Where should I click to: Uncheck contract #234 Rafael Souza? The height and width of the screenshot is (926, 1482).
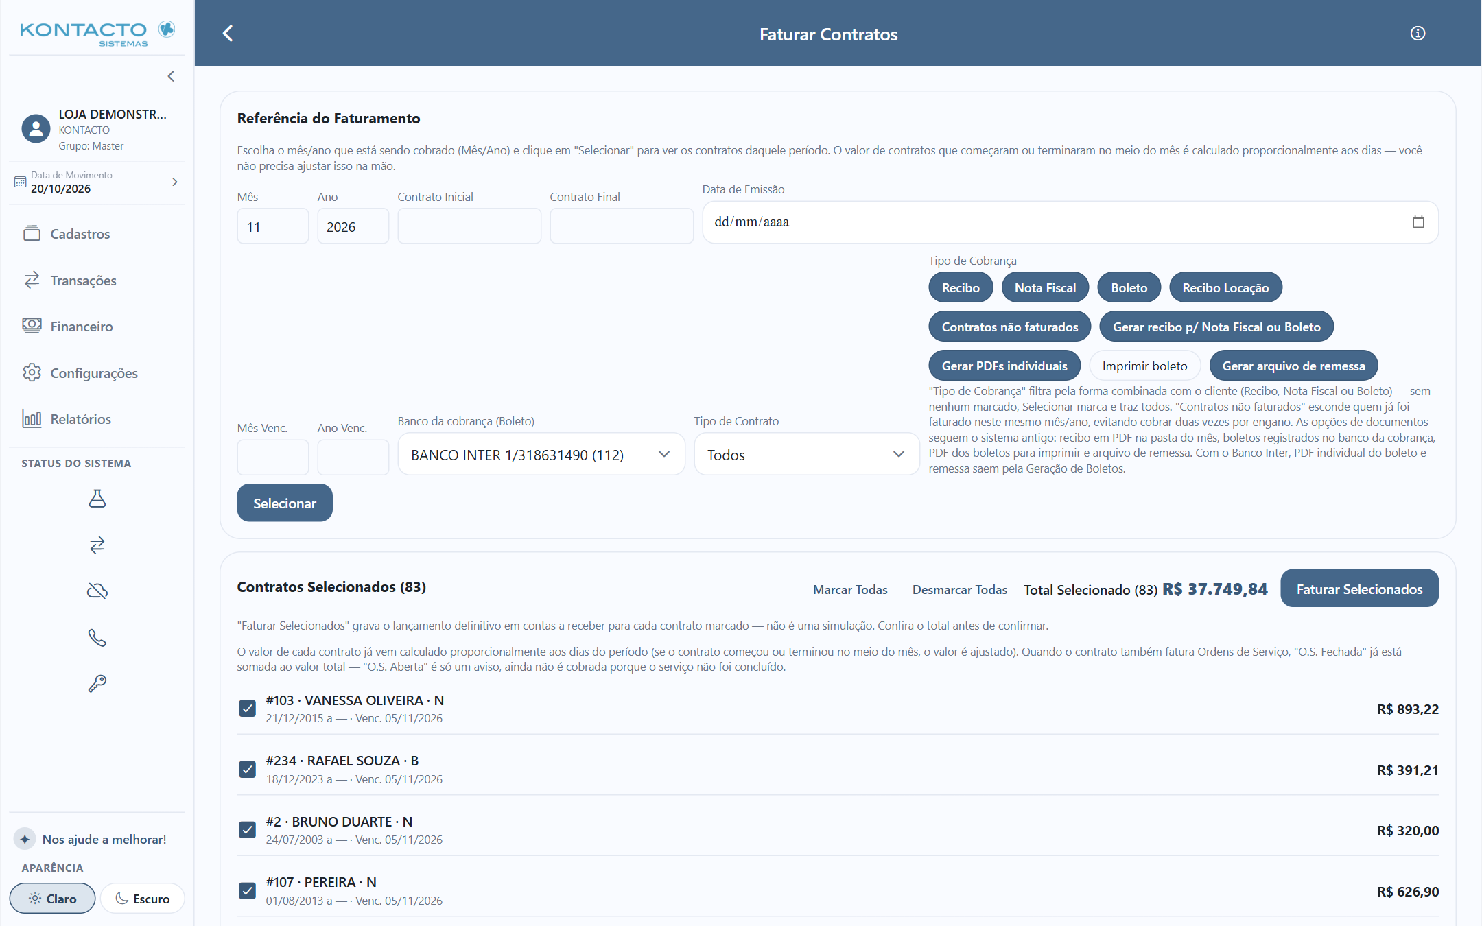[x=248, y=769]
